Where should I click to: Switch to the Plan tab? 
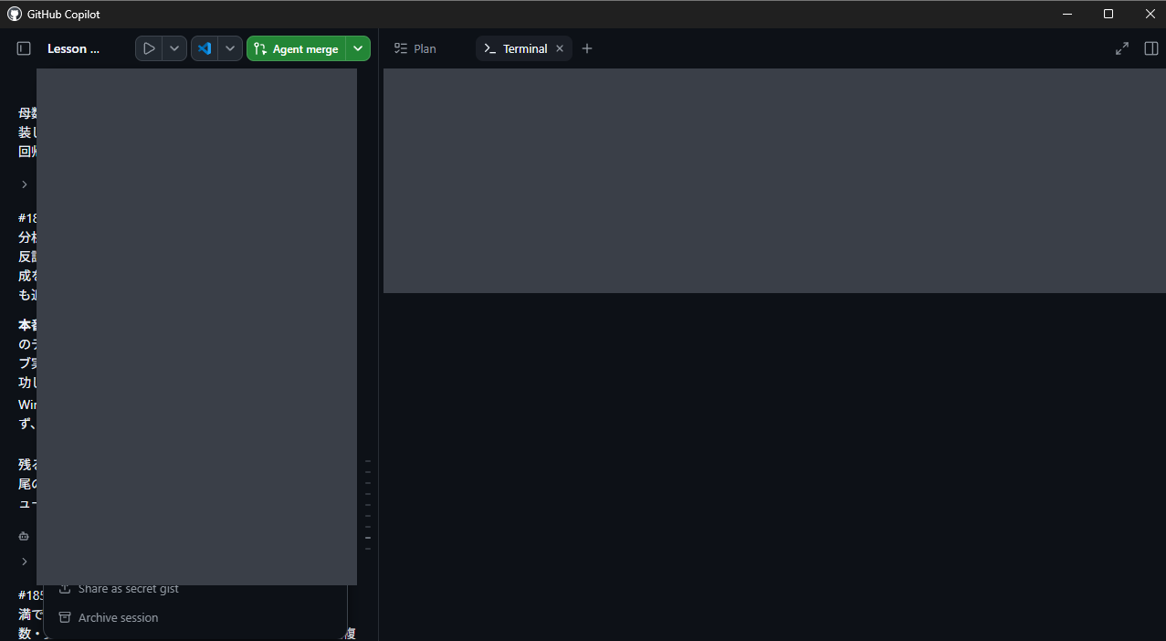pos(415,48)
